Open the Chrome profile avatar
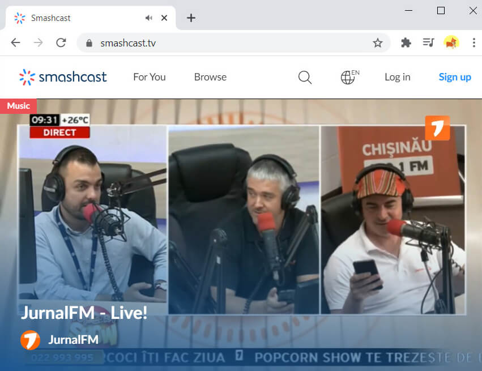The image size is (482, 371). [451, 42]
